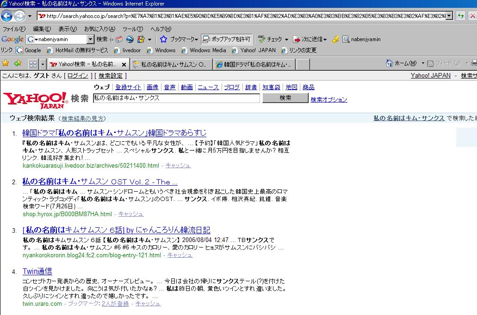Expand the Google toolbar search history dropdown
The image size is (477, 315).
click(x=90, y=39)
